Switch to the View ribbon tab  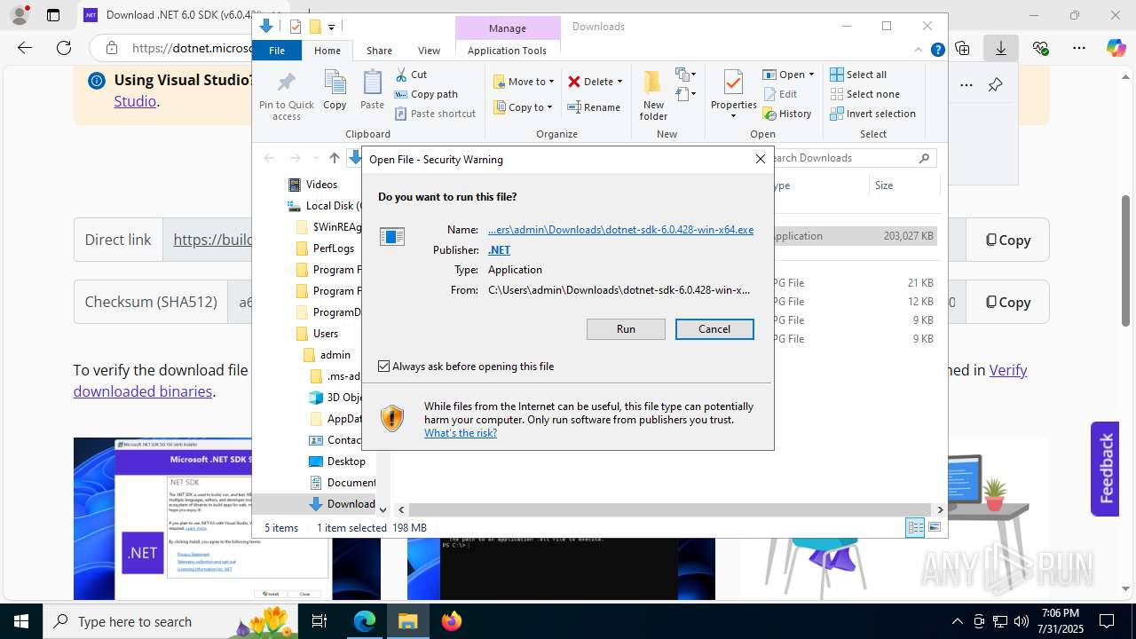tap(429, 51)
